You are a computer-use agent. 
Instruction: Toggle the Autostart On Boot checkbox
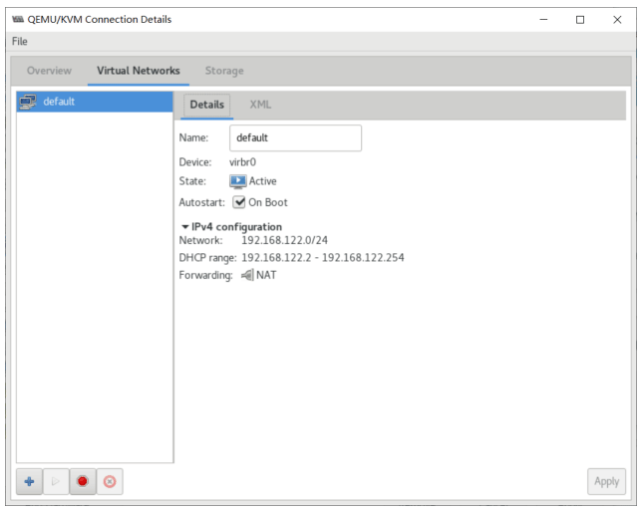pyautogui.click(x=239, y=202)
